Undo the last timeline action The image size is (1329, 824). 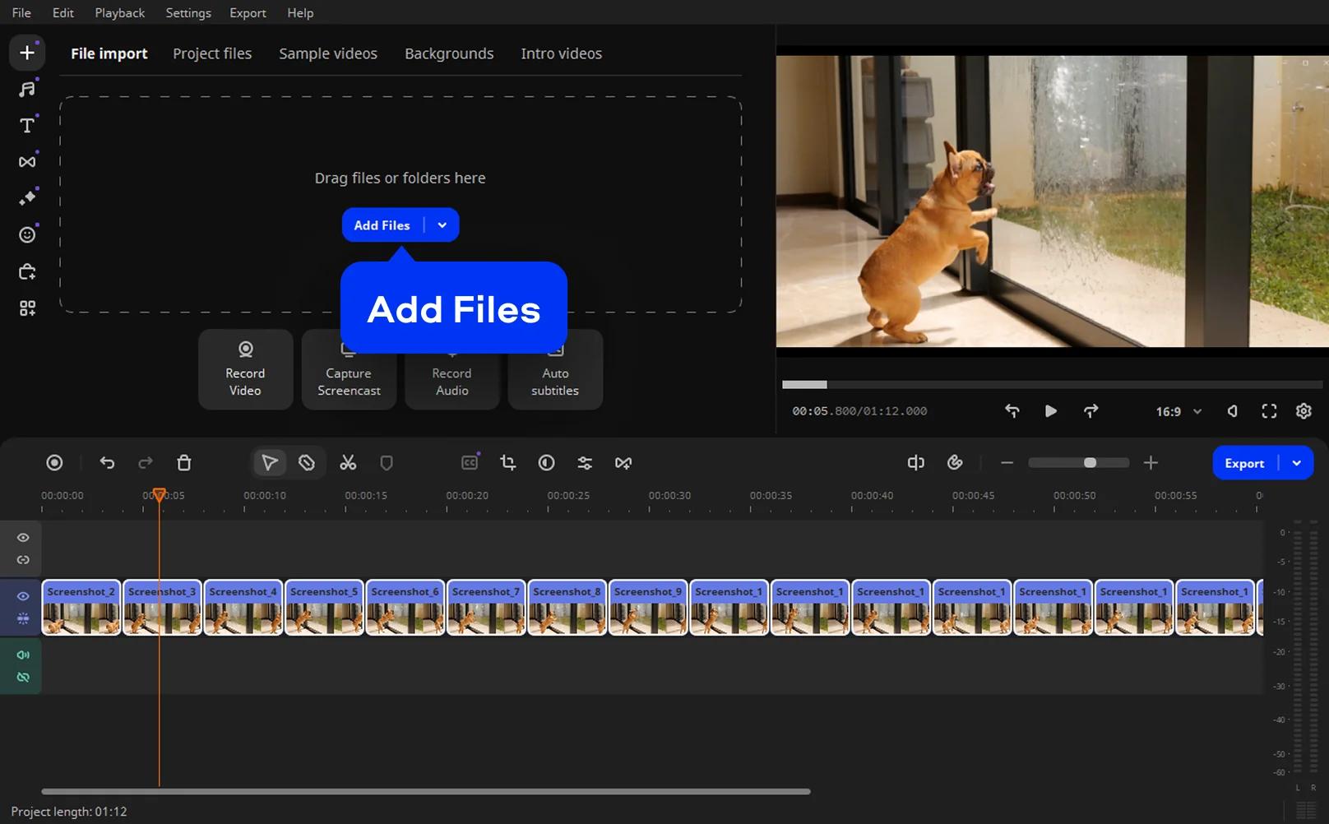pyautogui.click(x=107, y=463)
